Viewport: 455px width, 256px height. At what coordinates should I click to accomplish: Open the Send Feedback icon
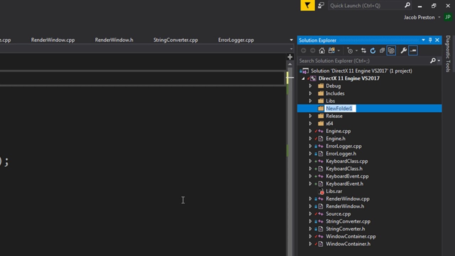(321, 5)
